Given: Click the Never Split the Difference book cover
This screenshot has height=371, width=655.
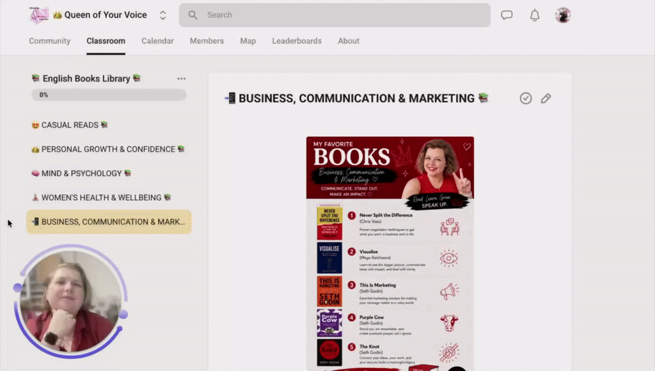Looking at the screenshot, I should click(x=329, y=222).
